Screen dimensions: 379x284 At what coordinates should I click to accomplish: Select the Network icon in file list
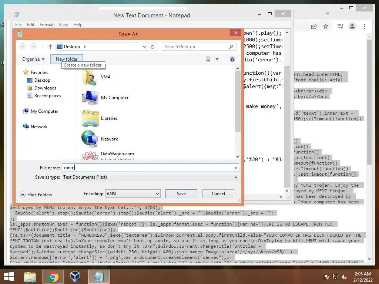[90, 139]
